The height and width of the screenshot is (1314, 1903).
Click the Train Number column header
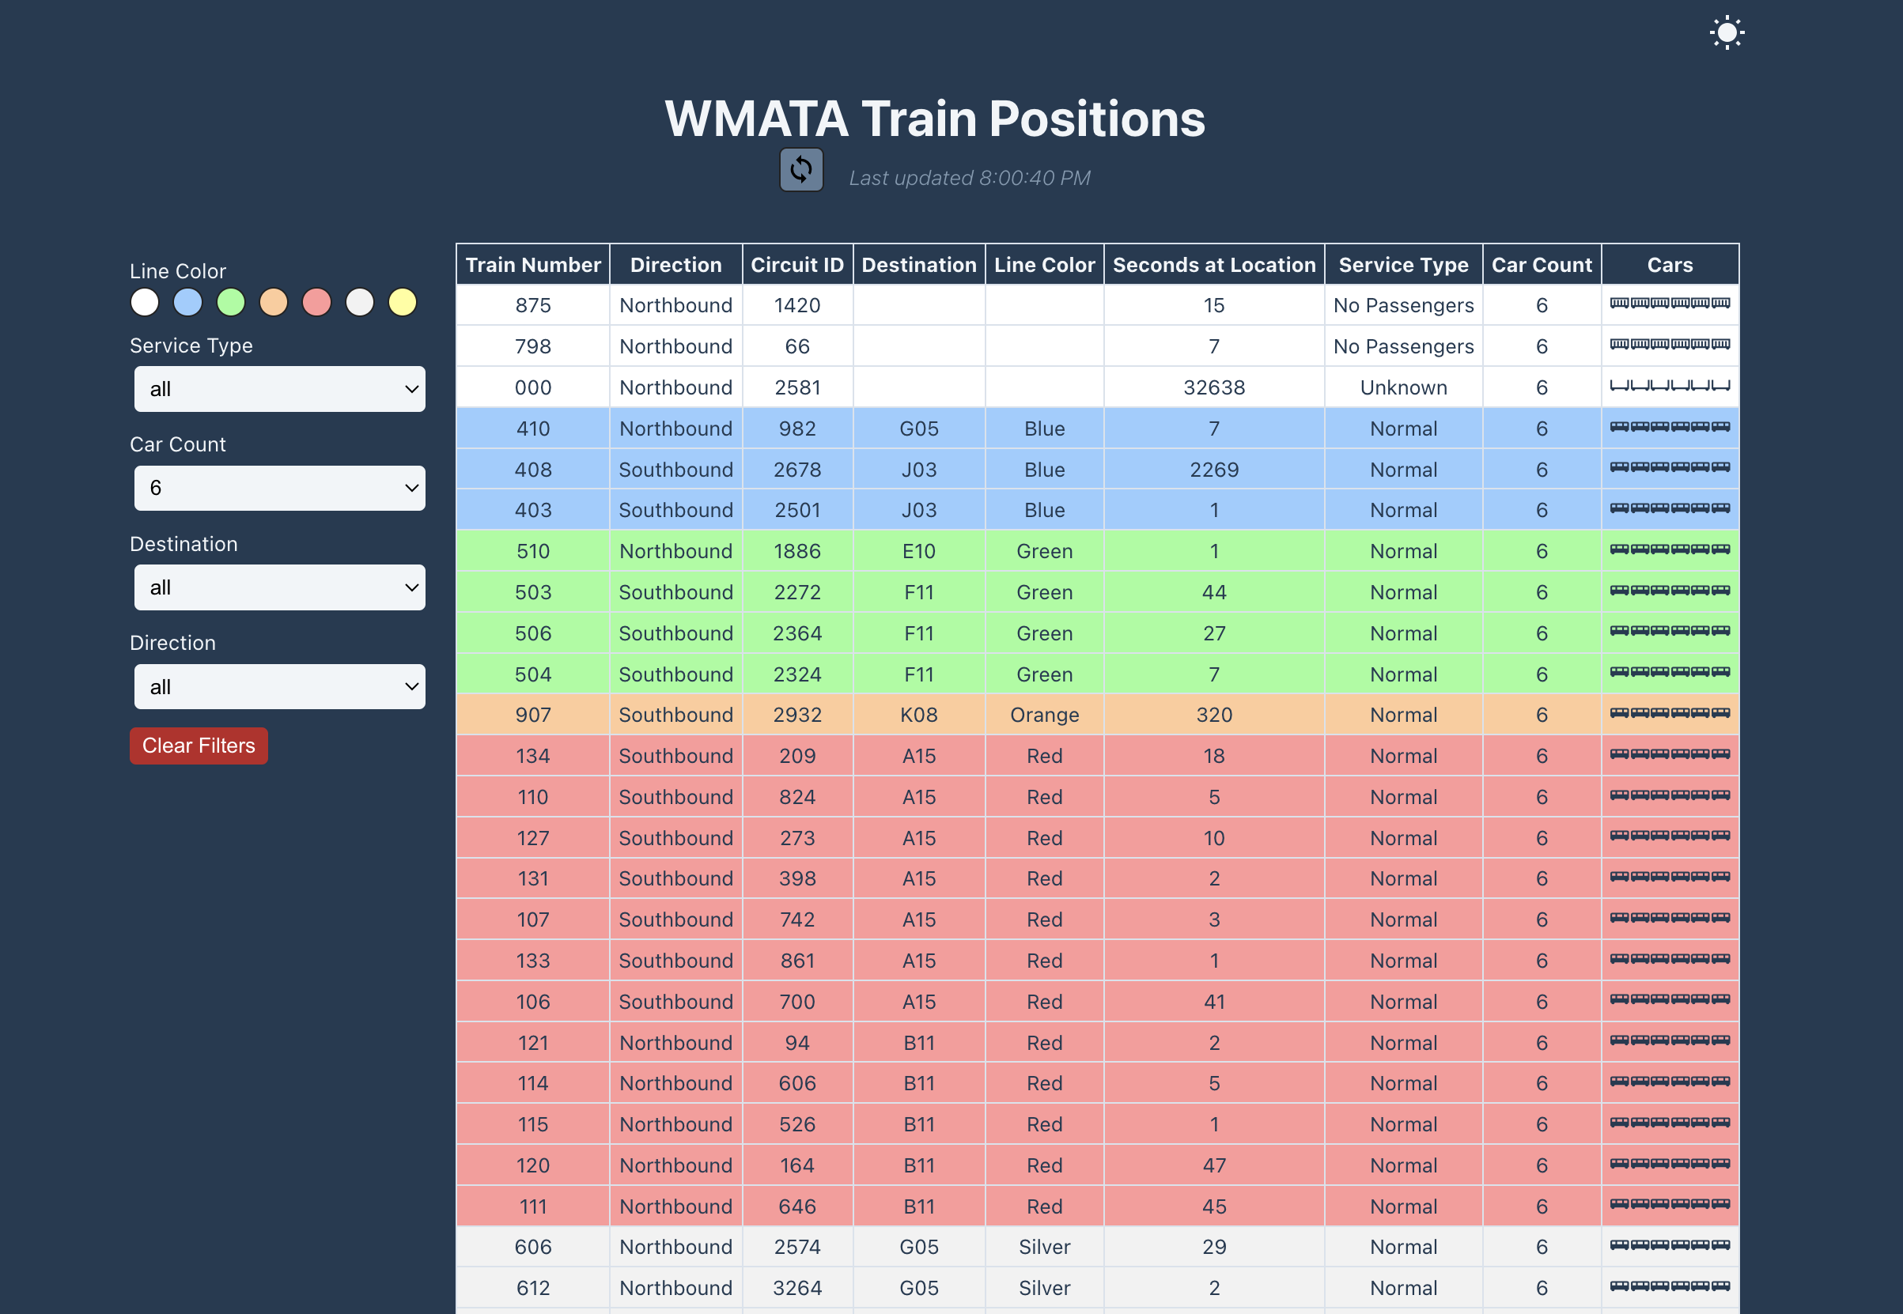pos(532,264)
